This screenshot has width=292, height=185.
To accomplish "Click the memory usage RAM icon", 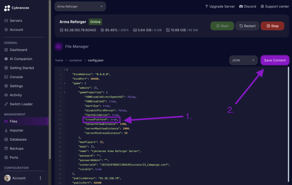I will [x=135, y=30].
